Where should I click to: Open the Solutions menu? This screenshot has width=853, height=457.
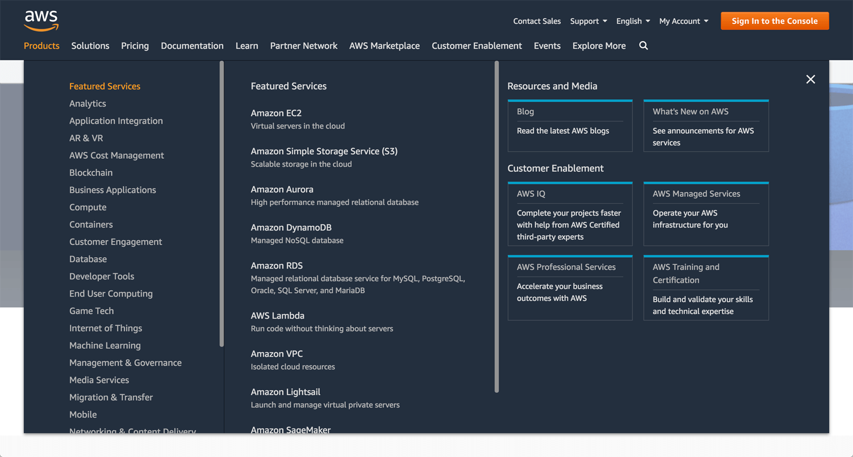[90, 46]
